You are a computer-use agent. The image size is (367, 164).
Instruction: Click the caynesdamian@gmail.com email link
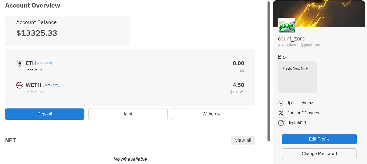299,45
